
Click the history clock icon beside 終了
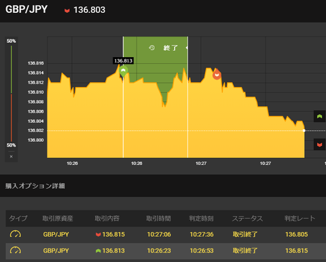pyautogui.click(x=151, y=48)
